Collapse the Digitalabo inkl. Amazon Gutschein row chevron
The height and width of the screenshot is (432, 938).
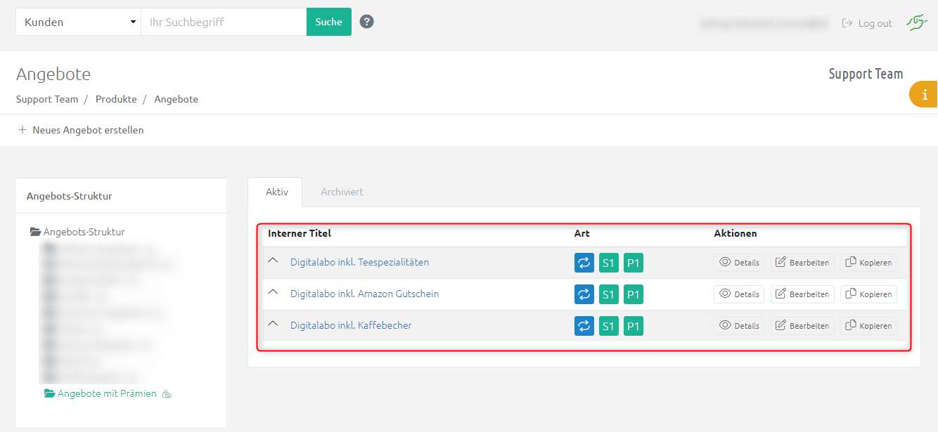(274, 292)
